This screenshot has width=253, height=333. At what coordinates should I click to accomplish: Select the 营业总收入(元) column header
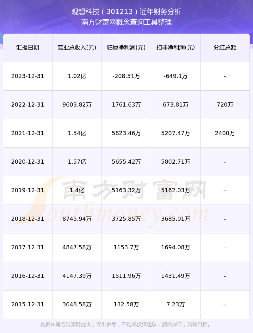pos(77,48)
